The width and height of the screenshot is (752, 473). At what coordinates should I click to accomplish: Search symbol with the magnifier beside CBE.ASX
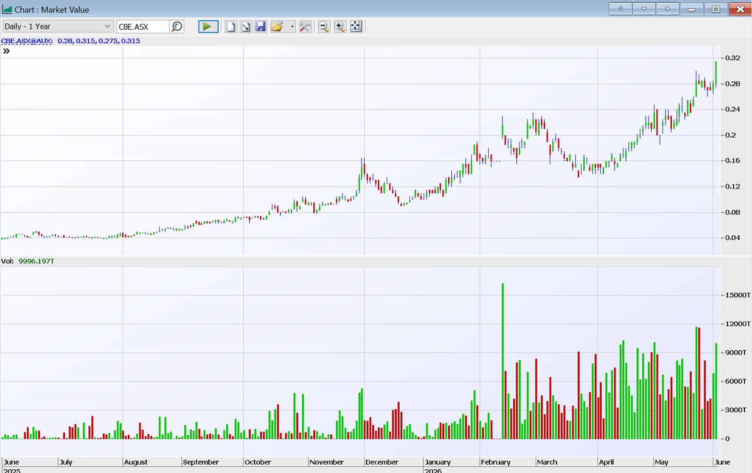pos(177,26)
